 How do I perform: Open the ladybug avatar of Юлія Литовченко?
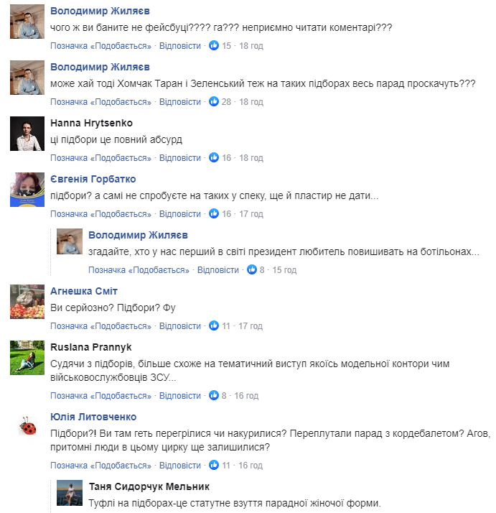pyautogui.click(x=28, y=427)
